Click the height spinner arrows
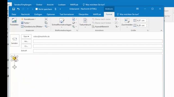 click(x=147, y=20)
